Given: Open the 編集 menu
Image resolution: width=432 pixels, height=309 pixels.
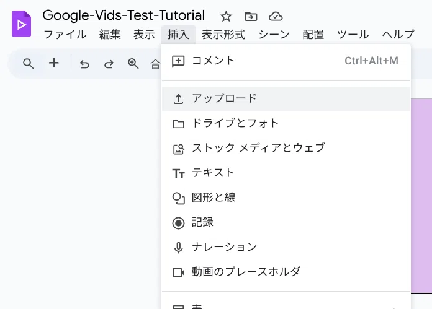Looking at the screenshot, I should click(x=110, y=35).
